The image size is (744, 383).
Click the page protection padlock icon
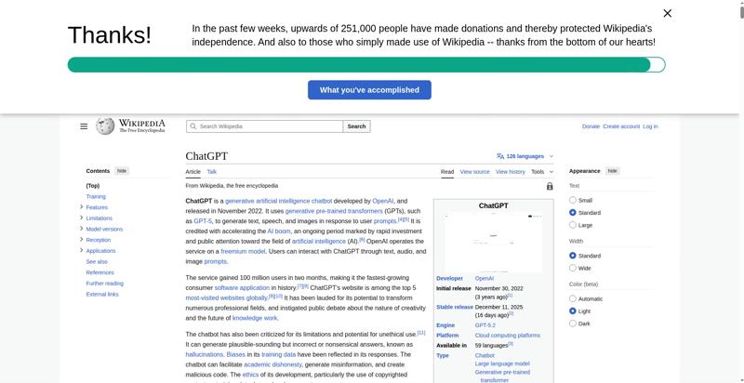pyautogui.click(x=550, y=186)
